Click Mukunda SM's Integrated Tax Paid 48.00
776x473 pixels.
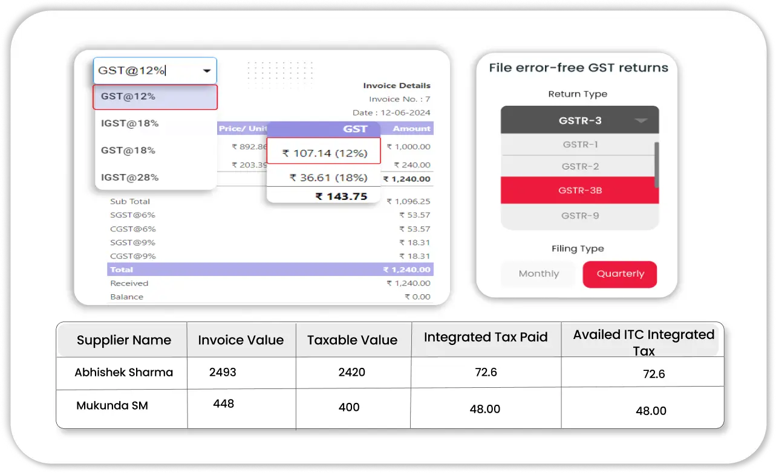(x=485, y=409)
